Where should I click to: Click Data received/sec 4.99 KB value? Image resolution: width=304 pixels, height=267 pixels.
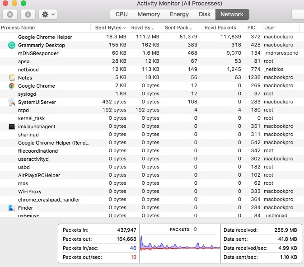coord(288,248)
